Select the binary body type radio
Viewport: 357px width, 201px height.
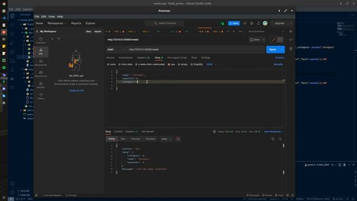click(178, 65)
